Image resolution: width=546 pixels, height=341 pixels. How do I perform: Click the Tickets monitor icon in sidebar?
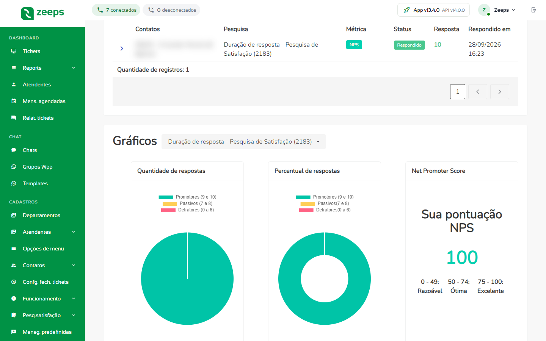14,51
